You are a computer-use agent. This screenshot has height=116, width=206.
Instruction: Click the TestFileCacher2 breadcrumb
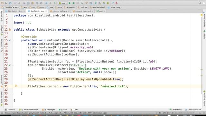click(10, 7)
